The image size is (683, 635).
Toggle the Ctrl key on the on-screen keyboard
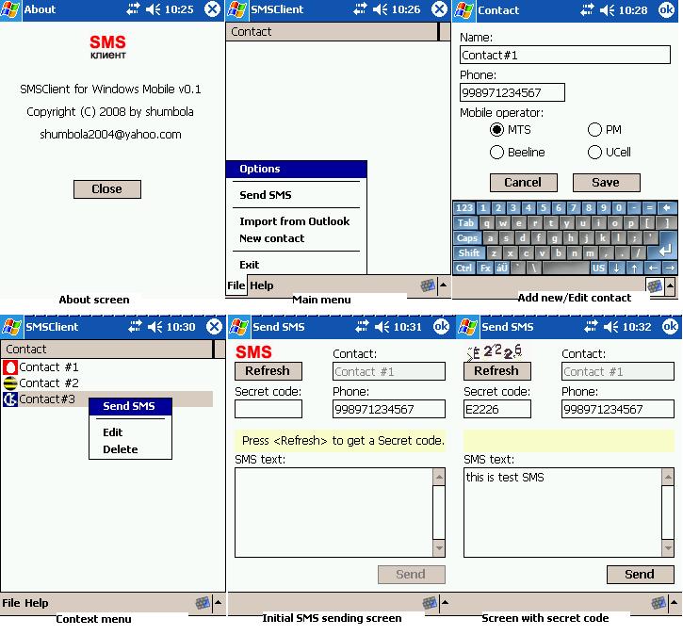[464, 268]
